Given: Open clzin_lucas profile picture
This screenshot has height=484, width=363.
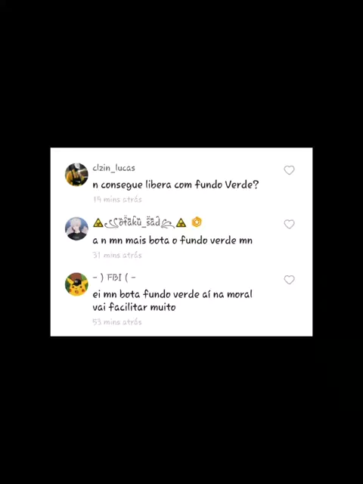Looking at the screenshot, I should click(x=76, y=175).
